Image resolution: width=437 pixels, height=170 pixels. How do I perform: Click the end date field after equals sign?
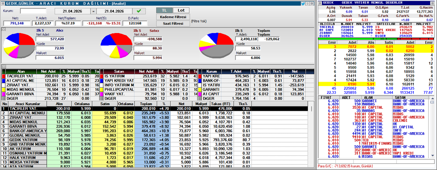pos(114,11)
